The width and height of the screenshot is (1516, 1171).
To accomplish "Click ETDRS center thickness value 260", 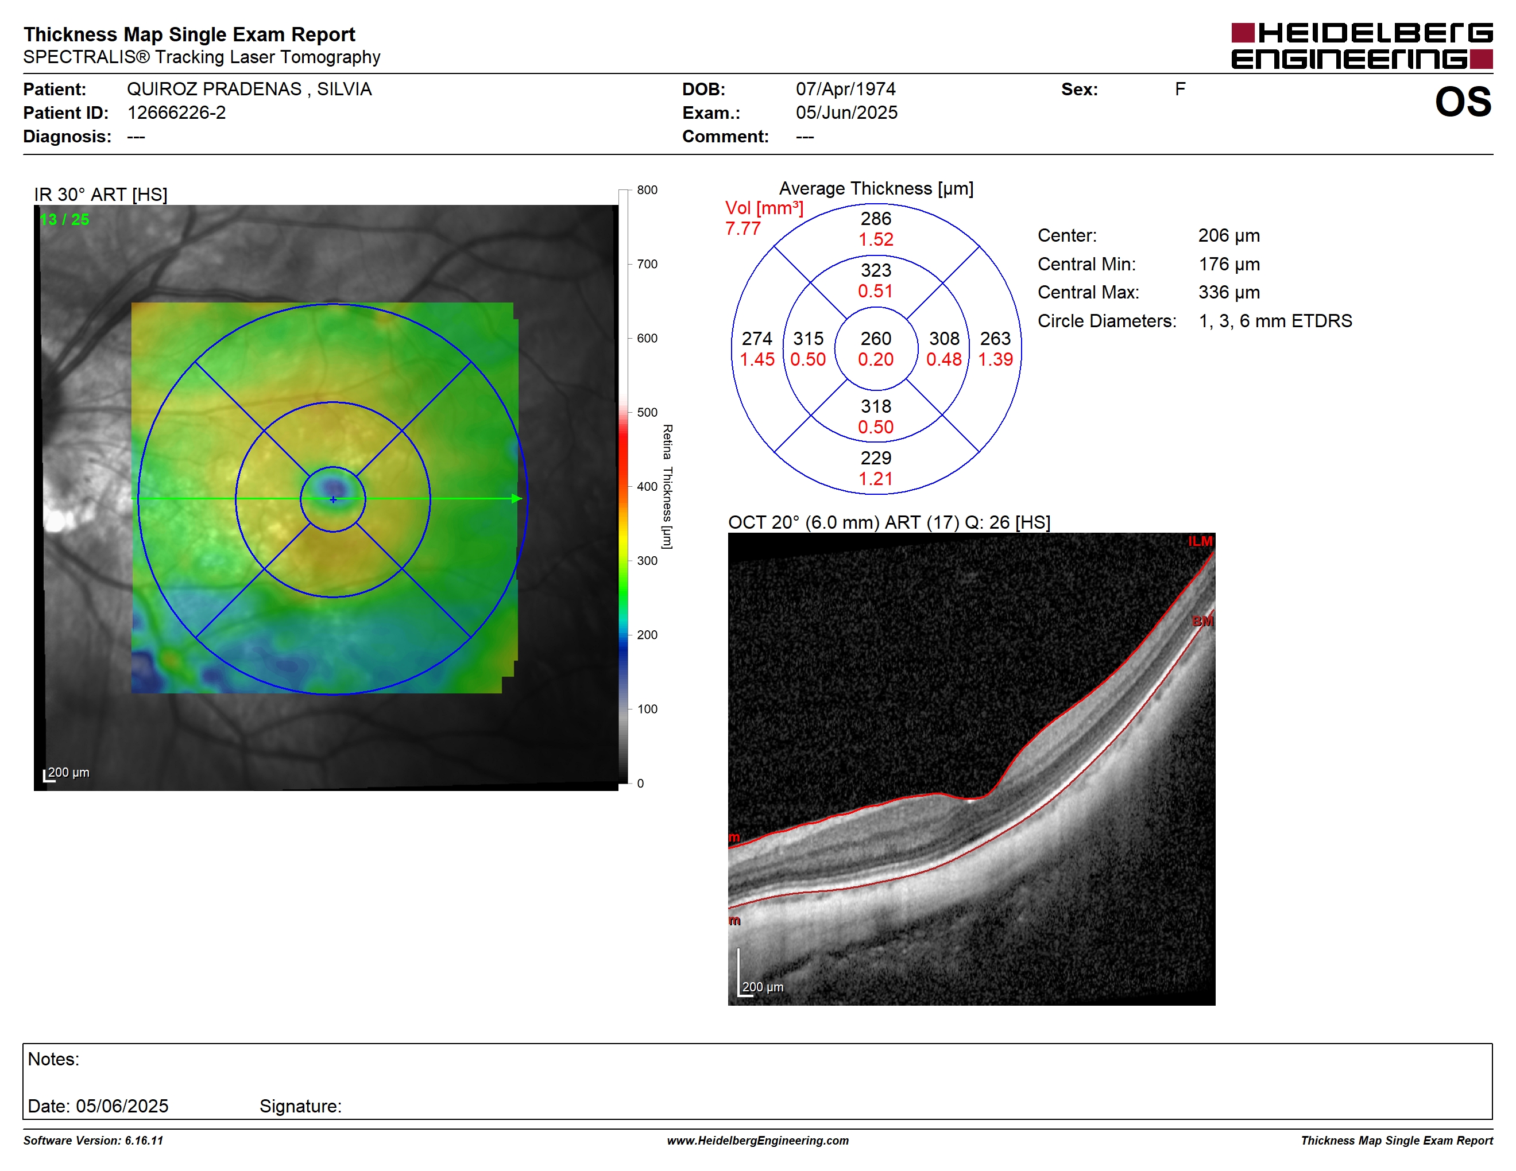I will [875, 339].
